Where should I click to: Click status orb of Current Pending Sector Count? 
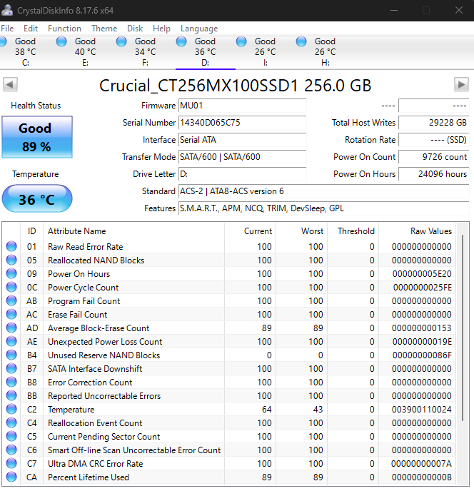(11, 436)
